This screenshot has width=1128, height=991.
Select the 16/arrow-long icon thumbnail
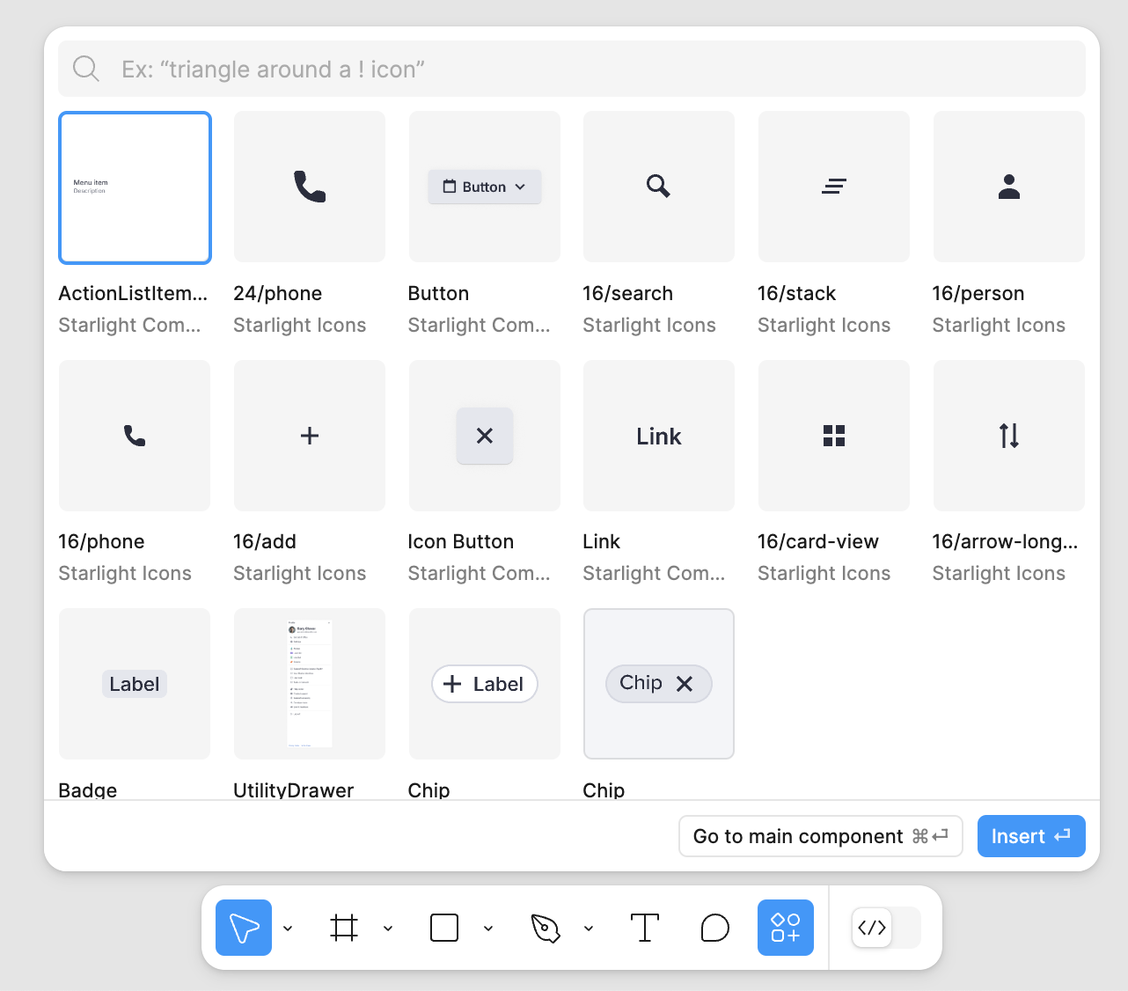tap(1009, 436)
